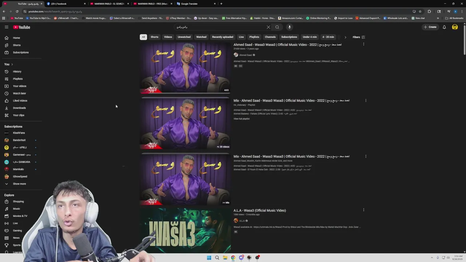Viewport: 466px width, 262px height.
Task: Clear the search box with X
Action: pyautogui.click(x=268, y=27)
